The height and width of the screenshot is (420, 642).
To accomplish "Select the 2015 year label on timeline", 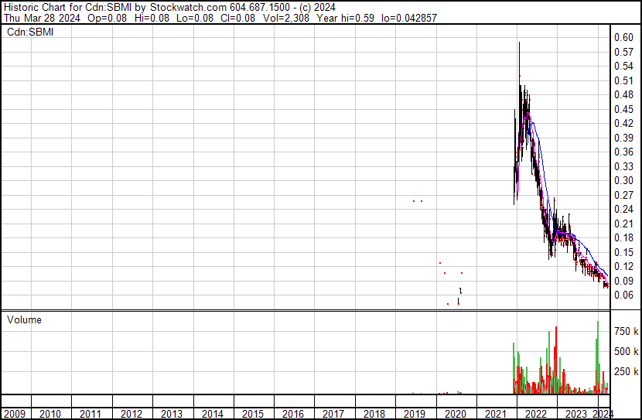I will [253, 414].
